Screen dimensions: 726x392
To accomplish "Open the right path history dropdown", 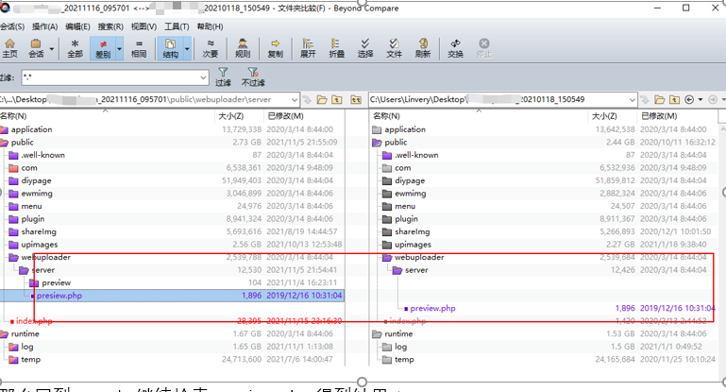I will coord(633,99).
